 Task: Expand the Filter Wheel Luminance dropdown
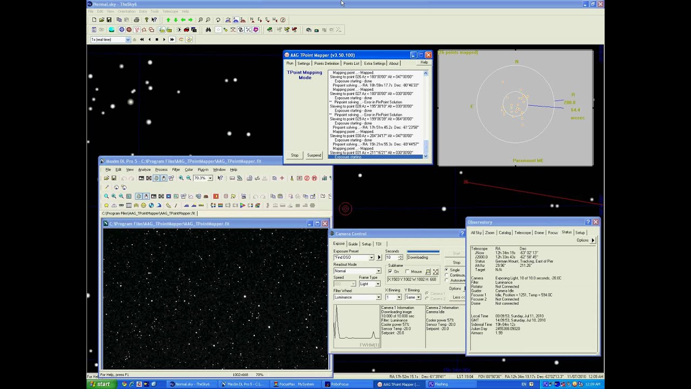pyautogui.click(x=378, y=297)
